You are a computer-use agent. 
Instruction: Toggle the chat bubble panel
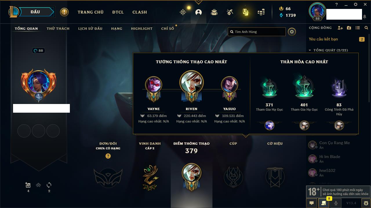(312, 203)
